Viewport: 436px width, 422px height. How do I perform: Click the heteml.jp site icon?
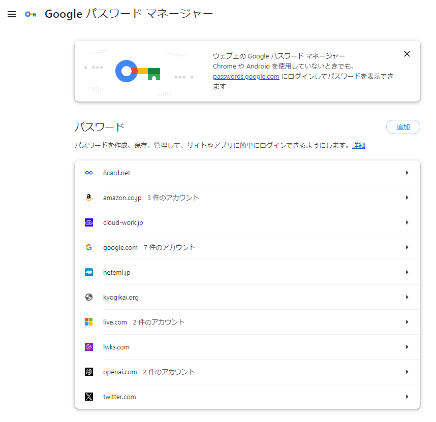click(89, 272)
